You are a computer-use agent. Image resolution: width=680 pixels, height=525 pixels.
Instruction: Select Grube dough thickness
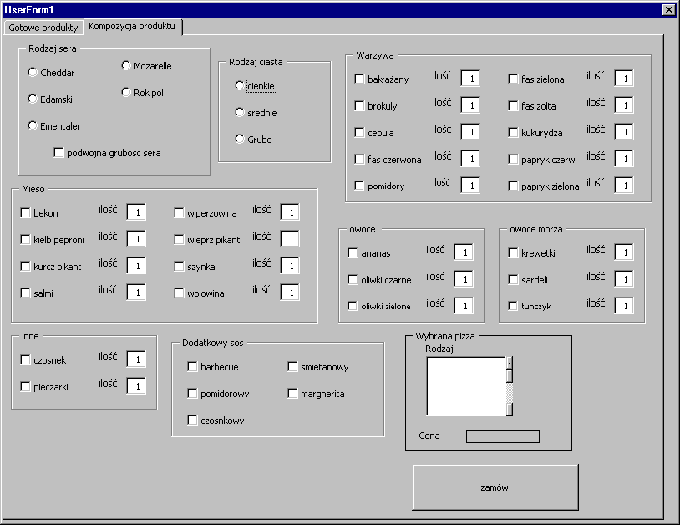tap(240, 140)
